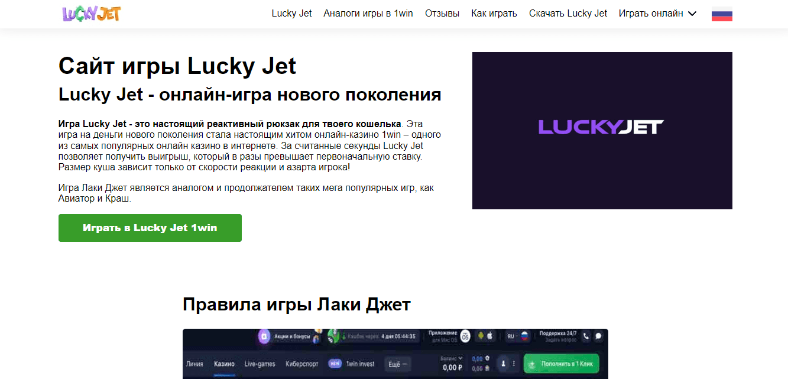This screenshot has height=379, width=788.
Task: Open the chat bubble icon in 1win header
Action: pyautogui.click(x=598, y=335)
